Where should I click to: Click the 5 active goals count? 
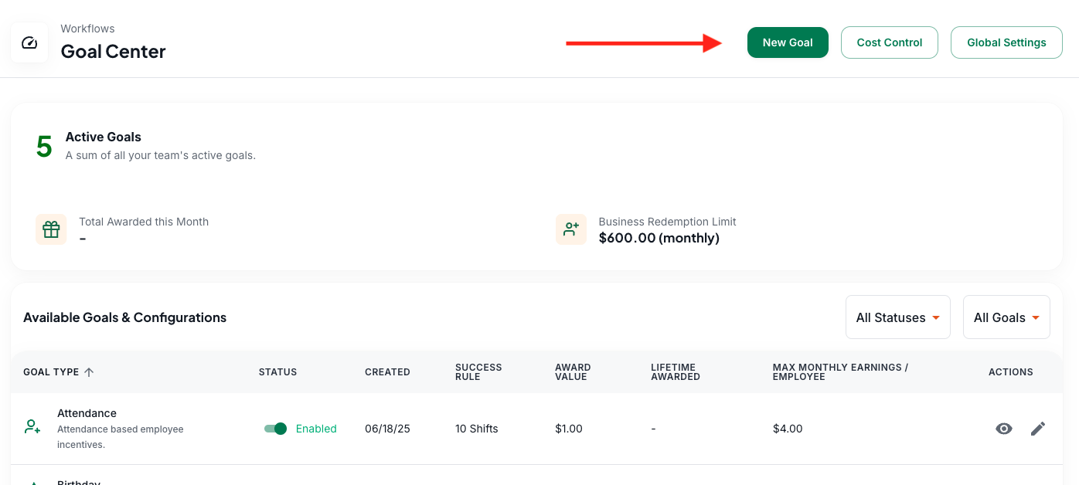44,147
